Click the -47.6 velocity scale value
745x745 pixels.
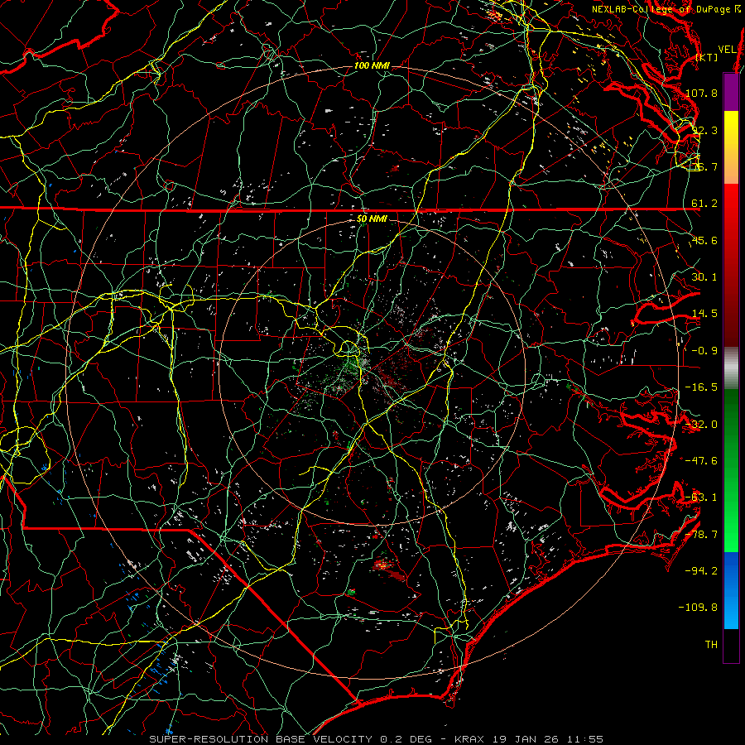click(x=701, y=461)
